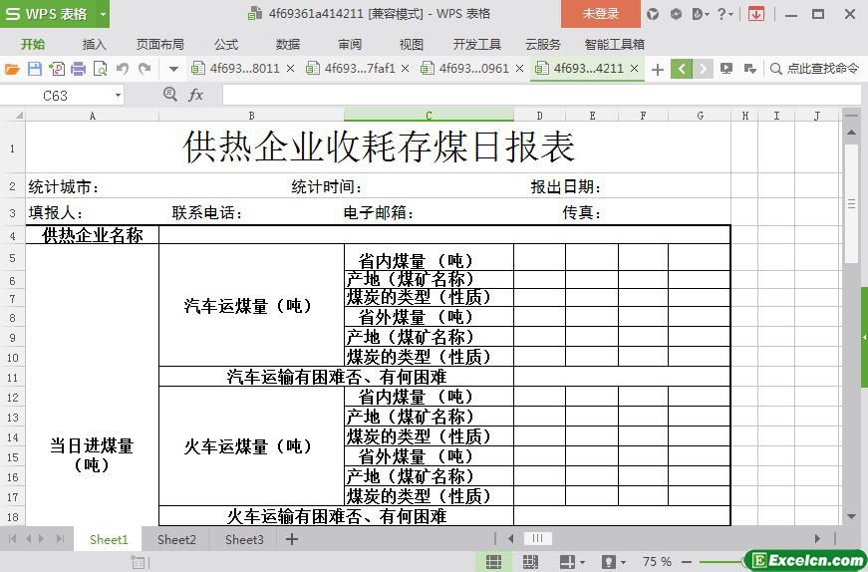Select the Sheet1 tab
This screenshot has height=572, width=868.
[x=109, y=539]
